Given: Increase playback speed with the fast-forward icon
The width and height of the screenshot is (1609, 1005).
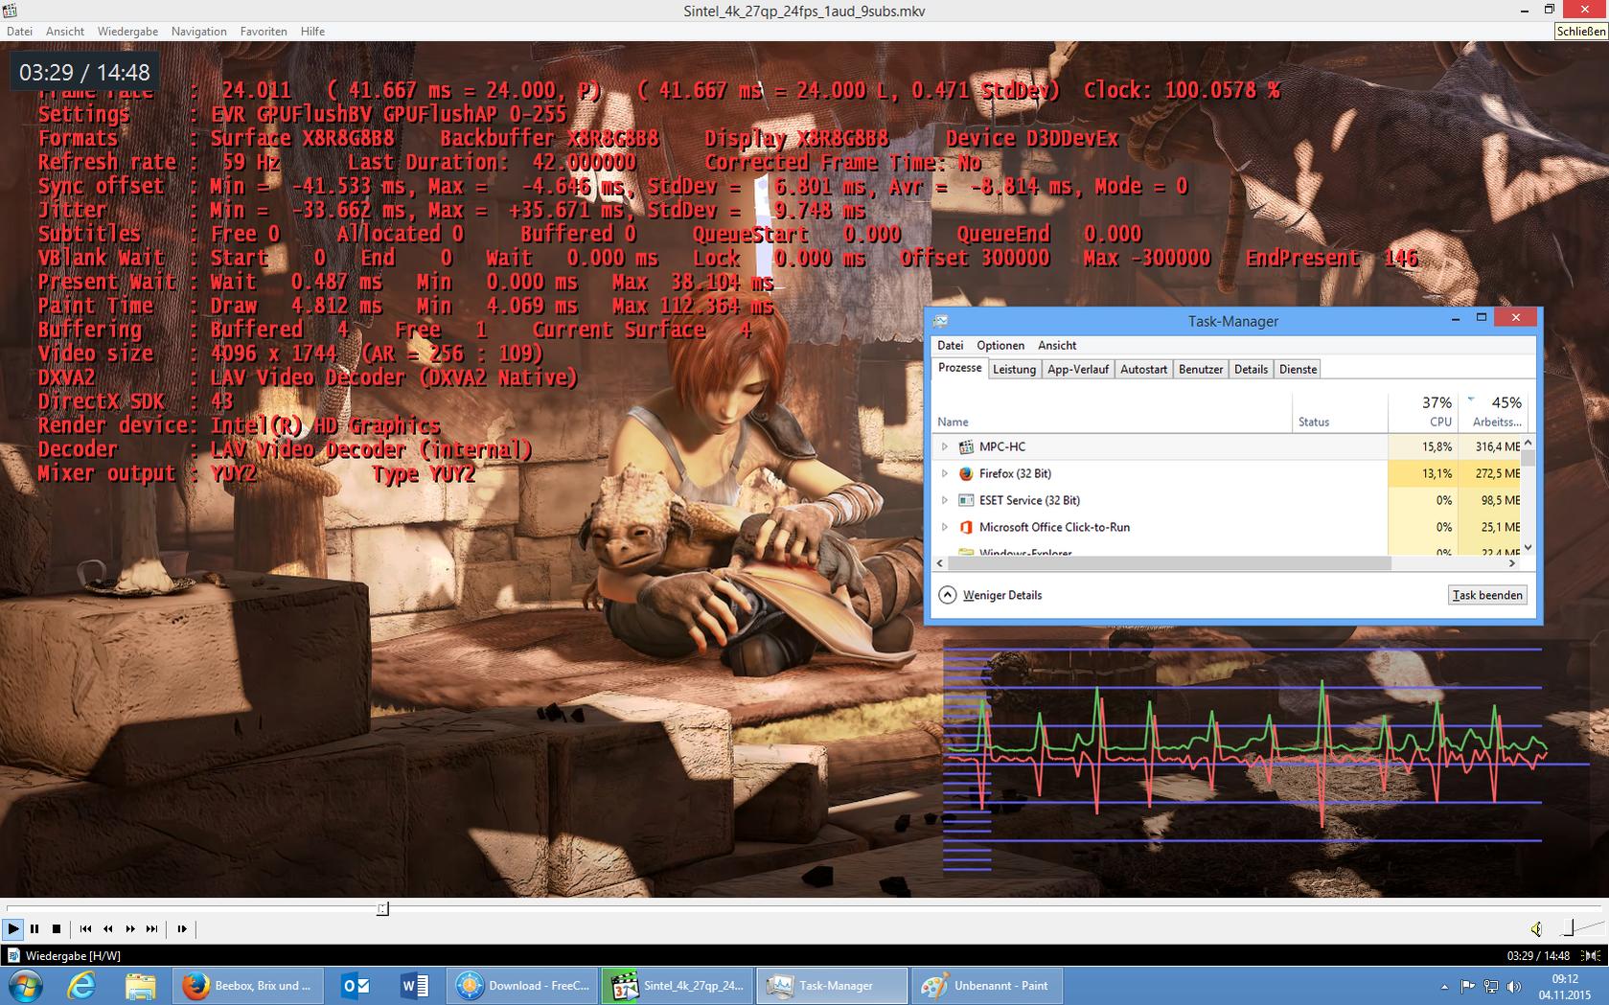Looking at the screenshot, I should tap(130, 928).
